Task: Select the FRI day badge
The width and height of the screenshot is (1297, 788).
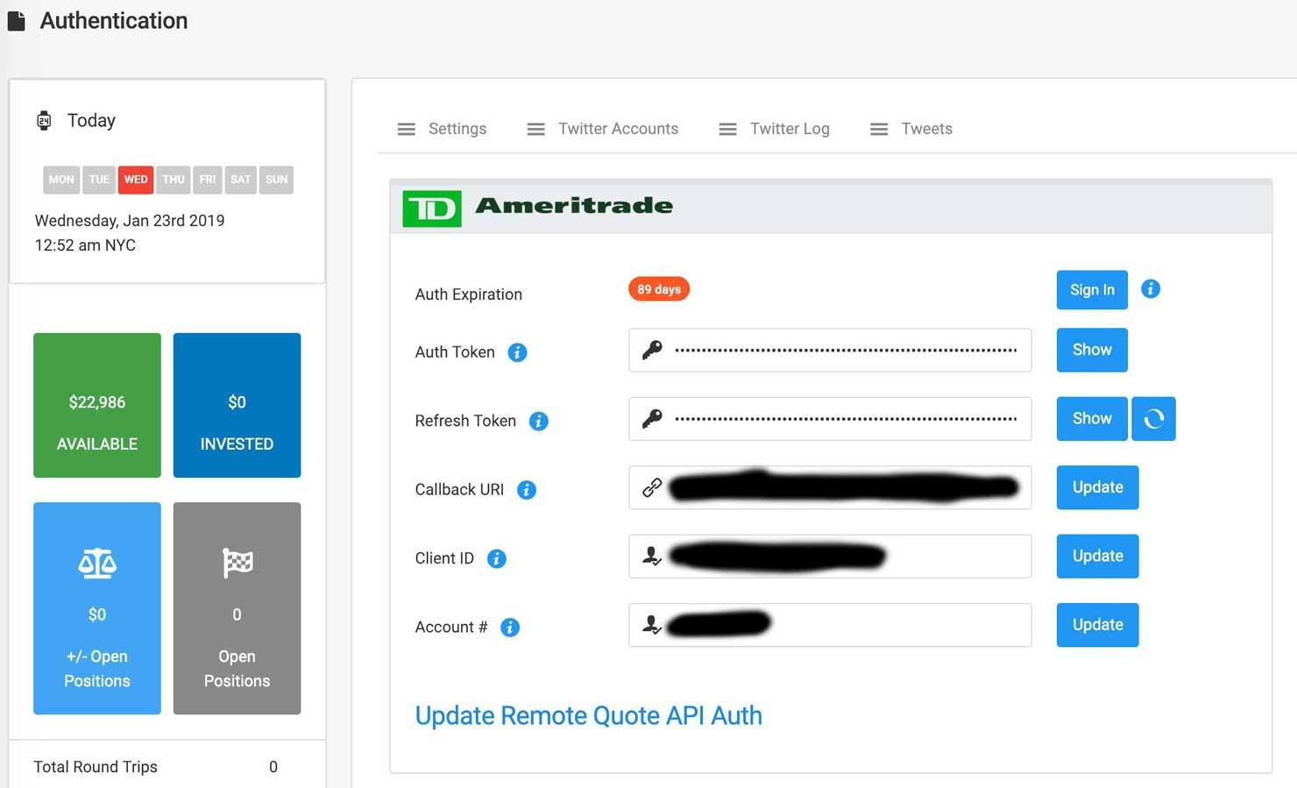Action: pyautogui.click(x=207, y=180)
